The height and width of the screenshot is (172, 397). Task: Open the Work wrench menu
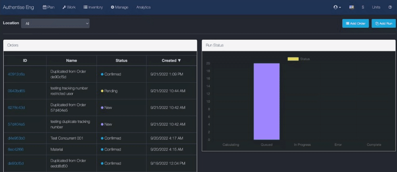click(69, 7)
